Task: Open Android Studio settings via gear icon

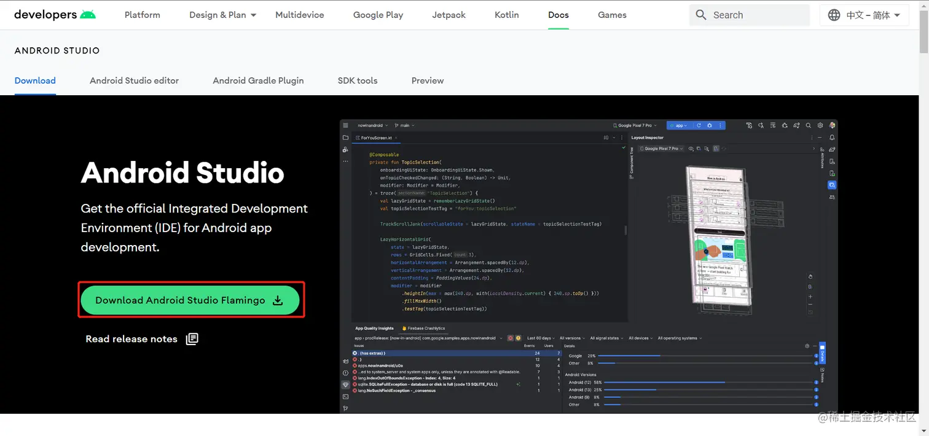Action: coord(821,125)
